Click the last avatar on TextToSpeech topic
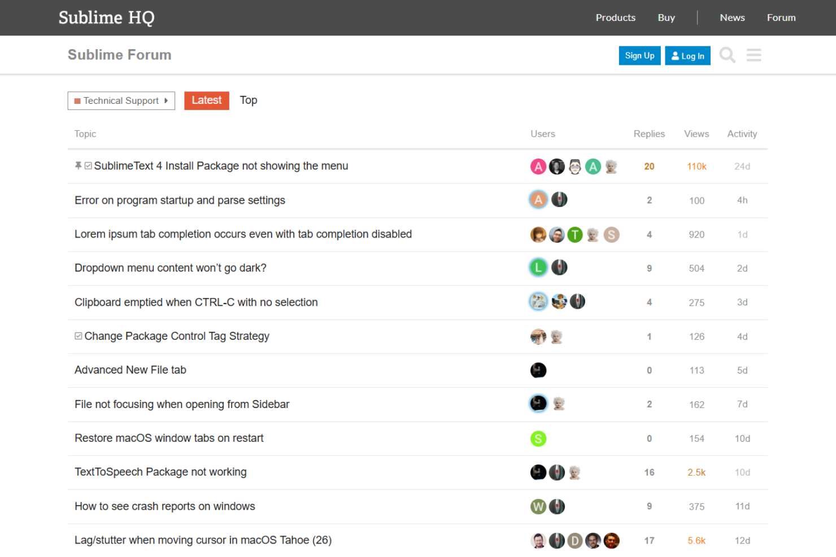The height and width of the screenshot is (557, 836). pos(575,472)
